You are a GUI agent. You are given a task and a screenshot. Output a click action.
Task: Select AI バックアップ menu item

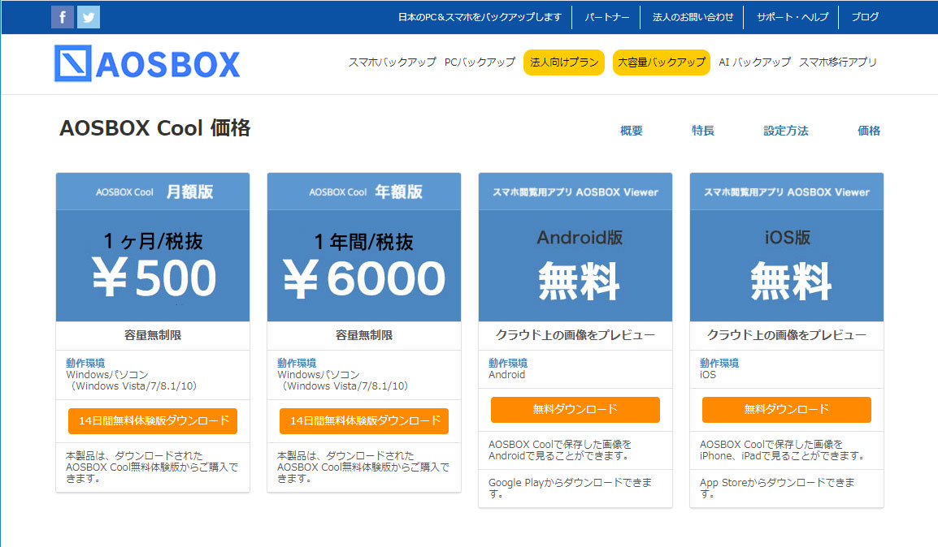754,62
